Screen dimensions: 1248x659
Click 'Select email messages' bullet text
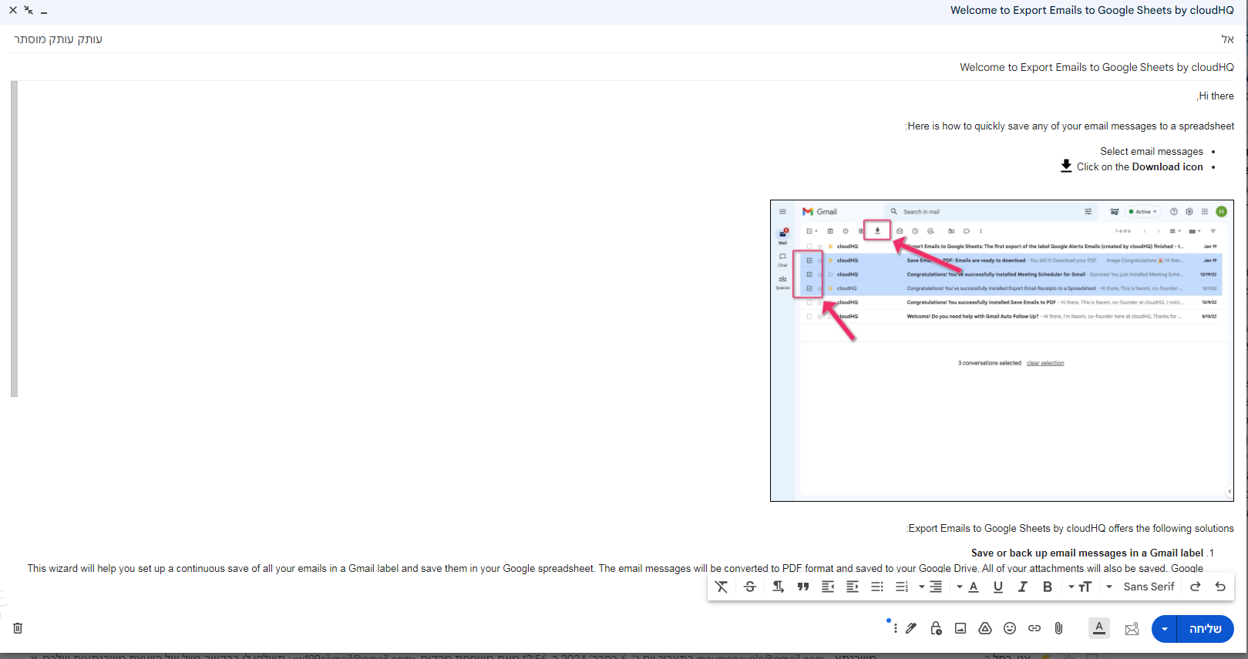[x=1152, y=152]
